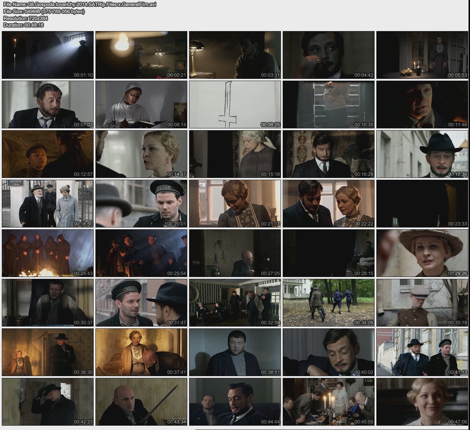Open the frame timestamped 00:43:34 with sword
The width and height of the screenshot is (470, 430).
(141, 402)
